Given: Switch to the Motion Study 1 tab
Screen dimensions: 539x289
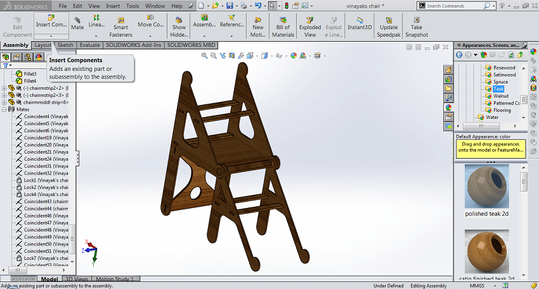Looking at the screenshot, I should (115, 279).
